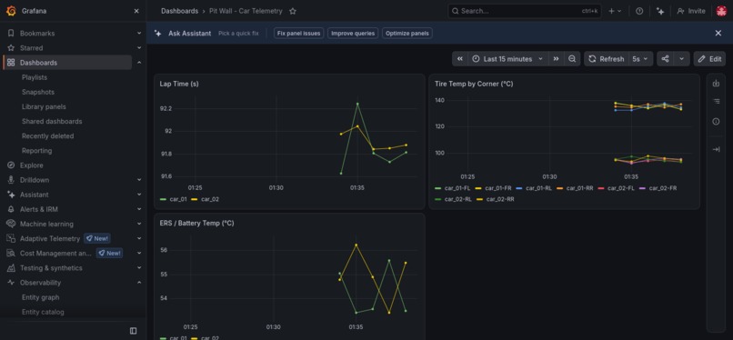The width and height of the screenshot is (733, 340).
Task: Zoom out the time range
Action: [x=572, y=59]
